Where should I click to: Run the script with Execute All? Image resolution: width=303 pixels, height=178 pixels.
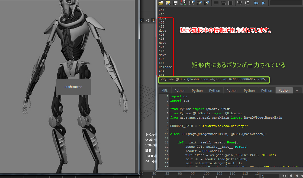[256, 3]
